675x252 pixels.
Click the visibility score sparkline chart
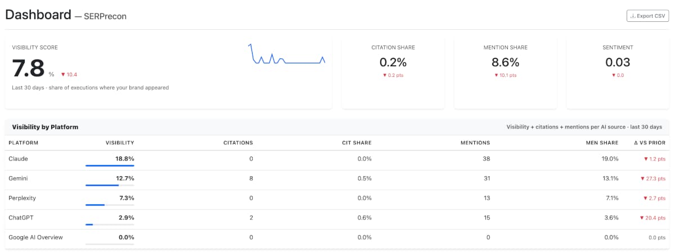287,54
